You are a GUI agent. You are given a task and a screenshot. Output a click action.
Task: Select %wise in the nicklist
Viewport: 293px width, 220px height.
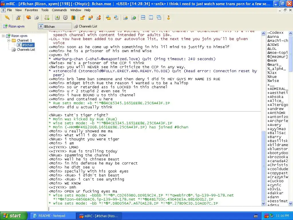click(x=273, y=81)
